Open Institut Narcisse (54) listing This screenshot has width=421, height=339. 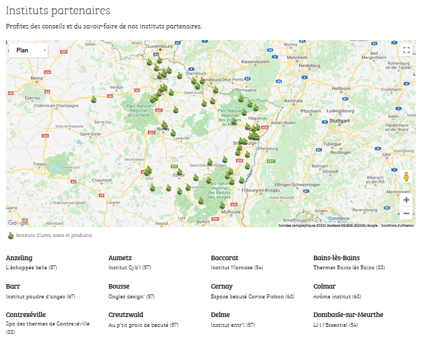pyautogui.click(x=237, y=267)
